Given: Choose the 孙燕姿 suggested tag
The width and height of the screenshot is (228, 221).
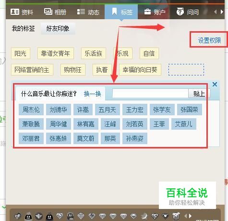Looking at the screenshot, I should tap(135, 138).
